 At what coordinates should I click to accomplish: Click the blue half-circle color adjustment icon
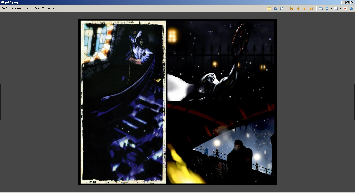[x=352, y=8]
